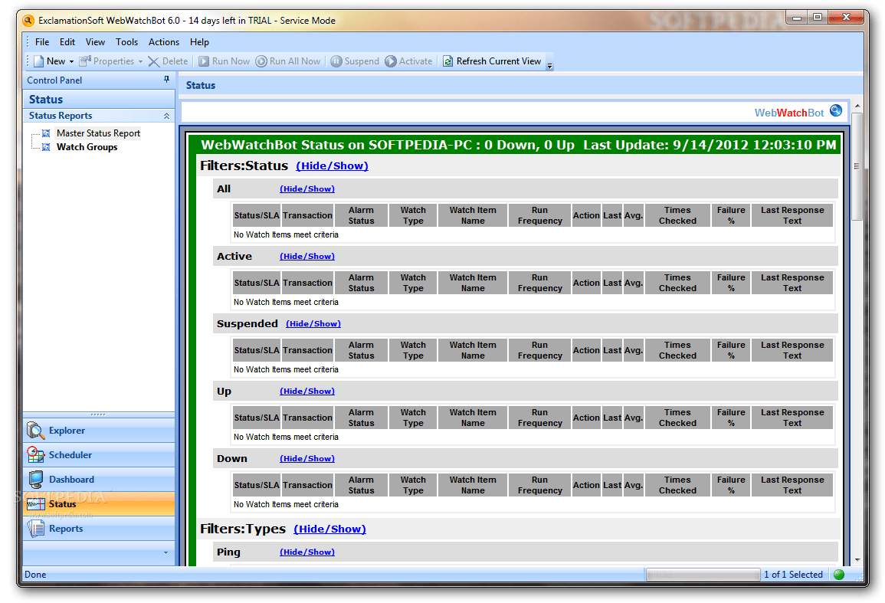
Task: Click the Run Now play icon
Action: [x=204, y=61]
